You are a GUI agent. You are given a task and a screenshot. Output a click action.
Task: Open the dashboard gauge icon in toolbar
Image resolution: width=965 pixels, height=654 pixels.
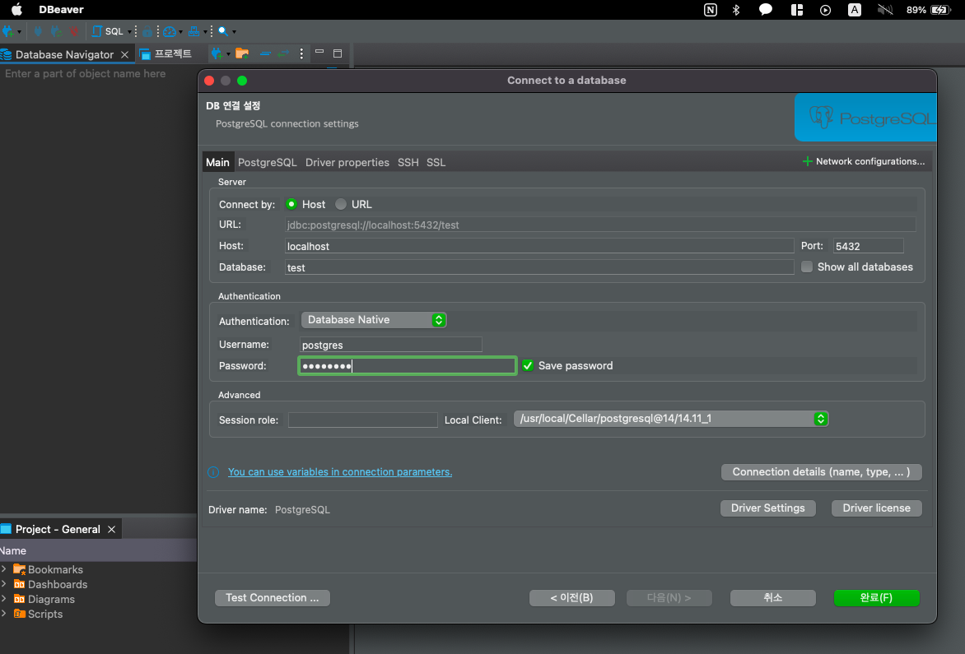click(x=170, y=31)
